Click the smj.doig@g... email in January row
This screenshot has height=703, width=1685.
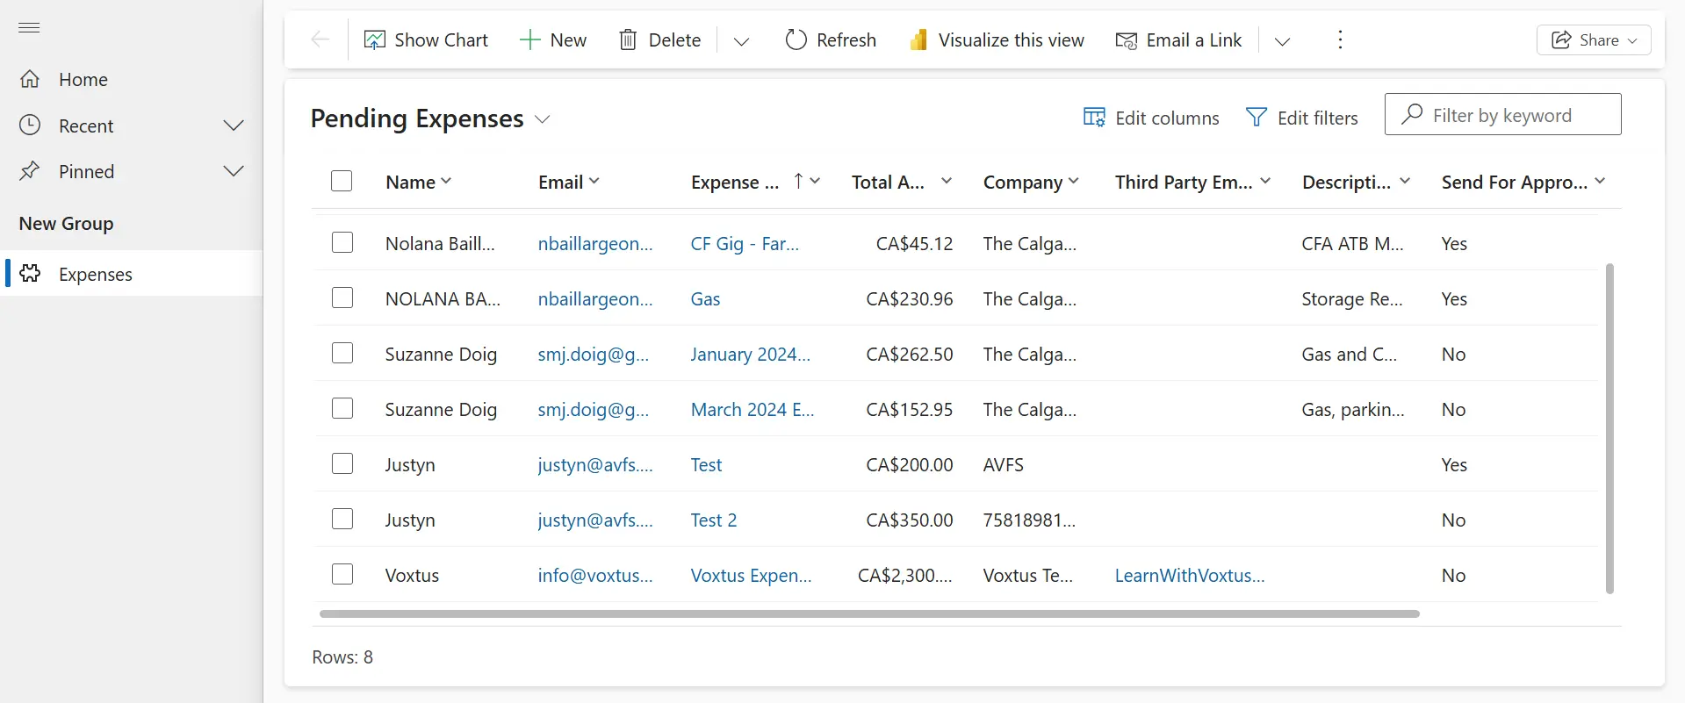pos(594,355)
